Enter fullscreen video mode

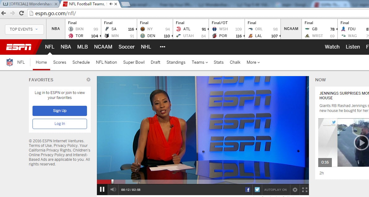tap(305, 190)
